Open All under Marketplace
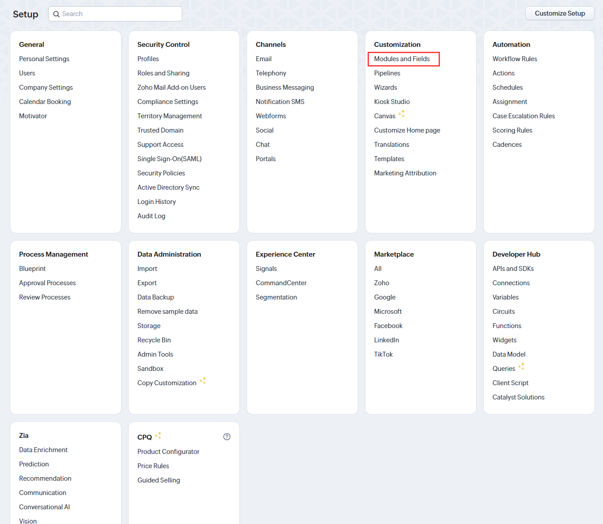This screenshot has height=524, width=603. (378, 269)
